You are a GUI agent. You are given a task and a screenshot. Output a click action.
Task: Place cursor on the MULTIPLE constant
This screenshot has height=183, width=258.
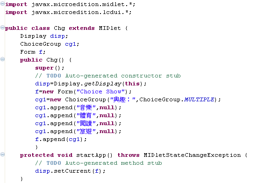pos(199,99)
